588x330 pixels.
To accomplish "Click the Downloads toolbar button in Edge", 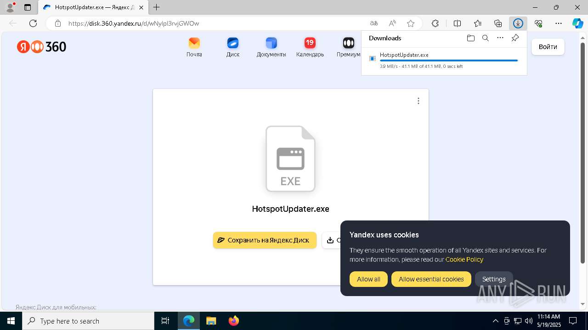I will (518, 23).
